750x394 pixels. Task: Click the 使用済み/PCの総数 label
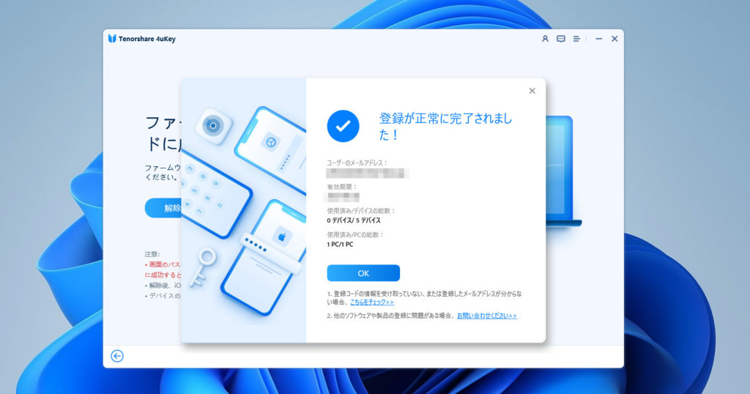coord(355,235)
